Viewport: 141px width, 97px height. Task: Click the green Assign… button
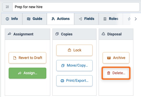click(28, 73)
